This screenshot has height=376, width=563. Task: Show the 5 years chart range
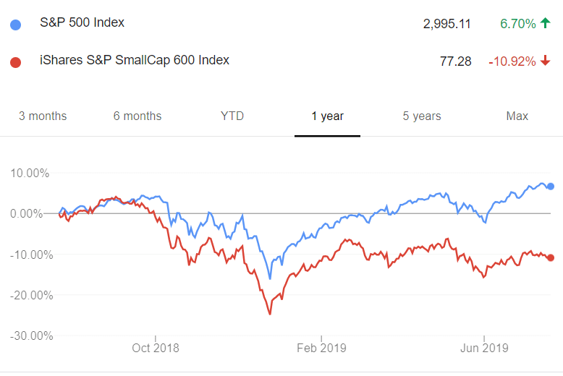422,116
